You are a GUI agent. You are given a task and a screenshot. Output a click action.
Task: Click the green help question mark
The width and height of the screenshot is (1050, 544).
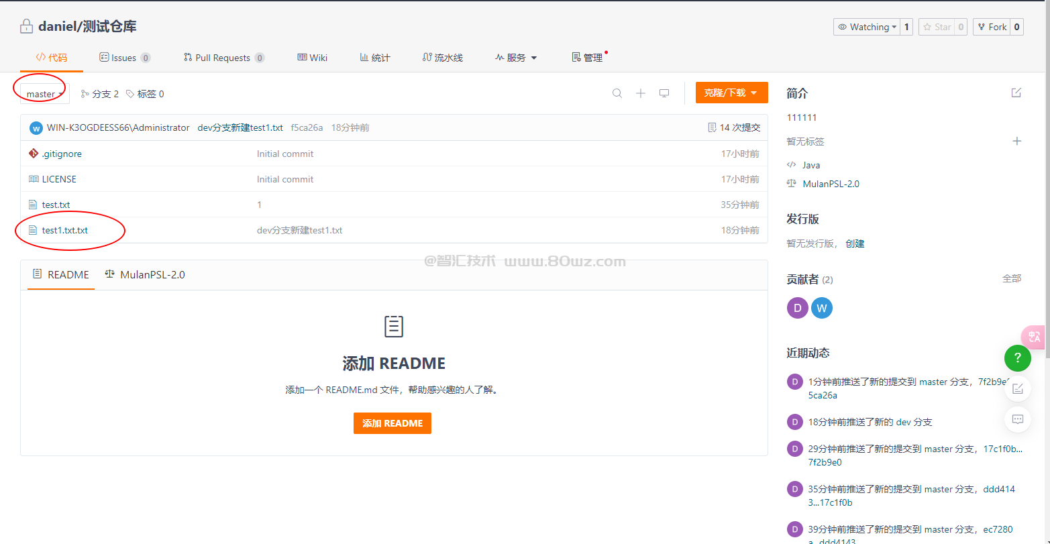click(x=1017, y=358)
